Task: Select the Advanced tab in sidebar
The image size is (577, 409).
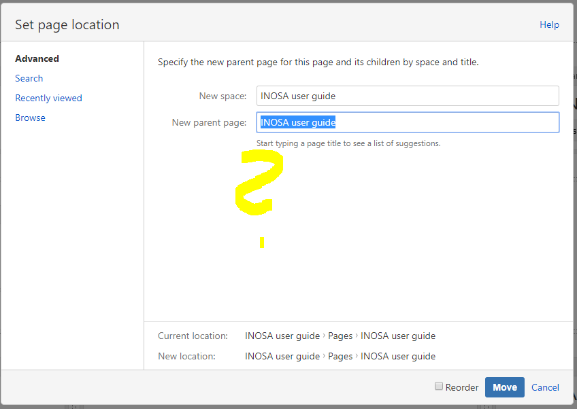Action: (x=37, y=59)
